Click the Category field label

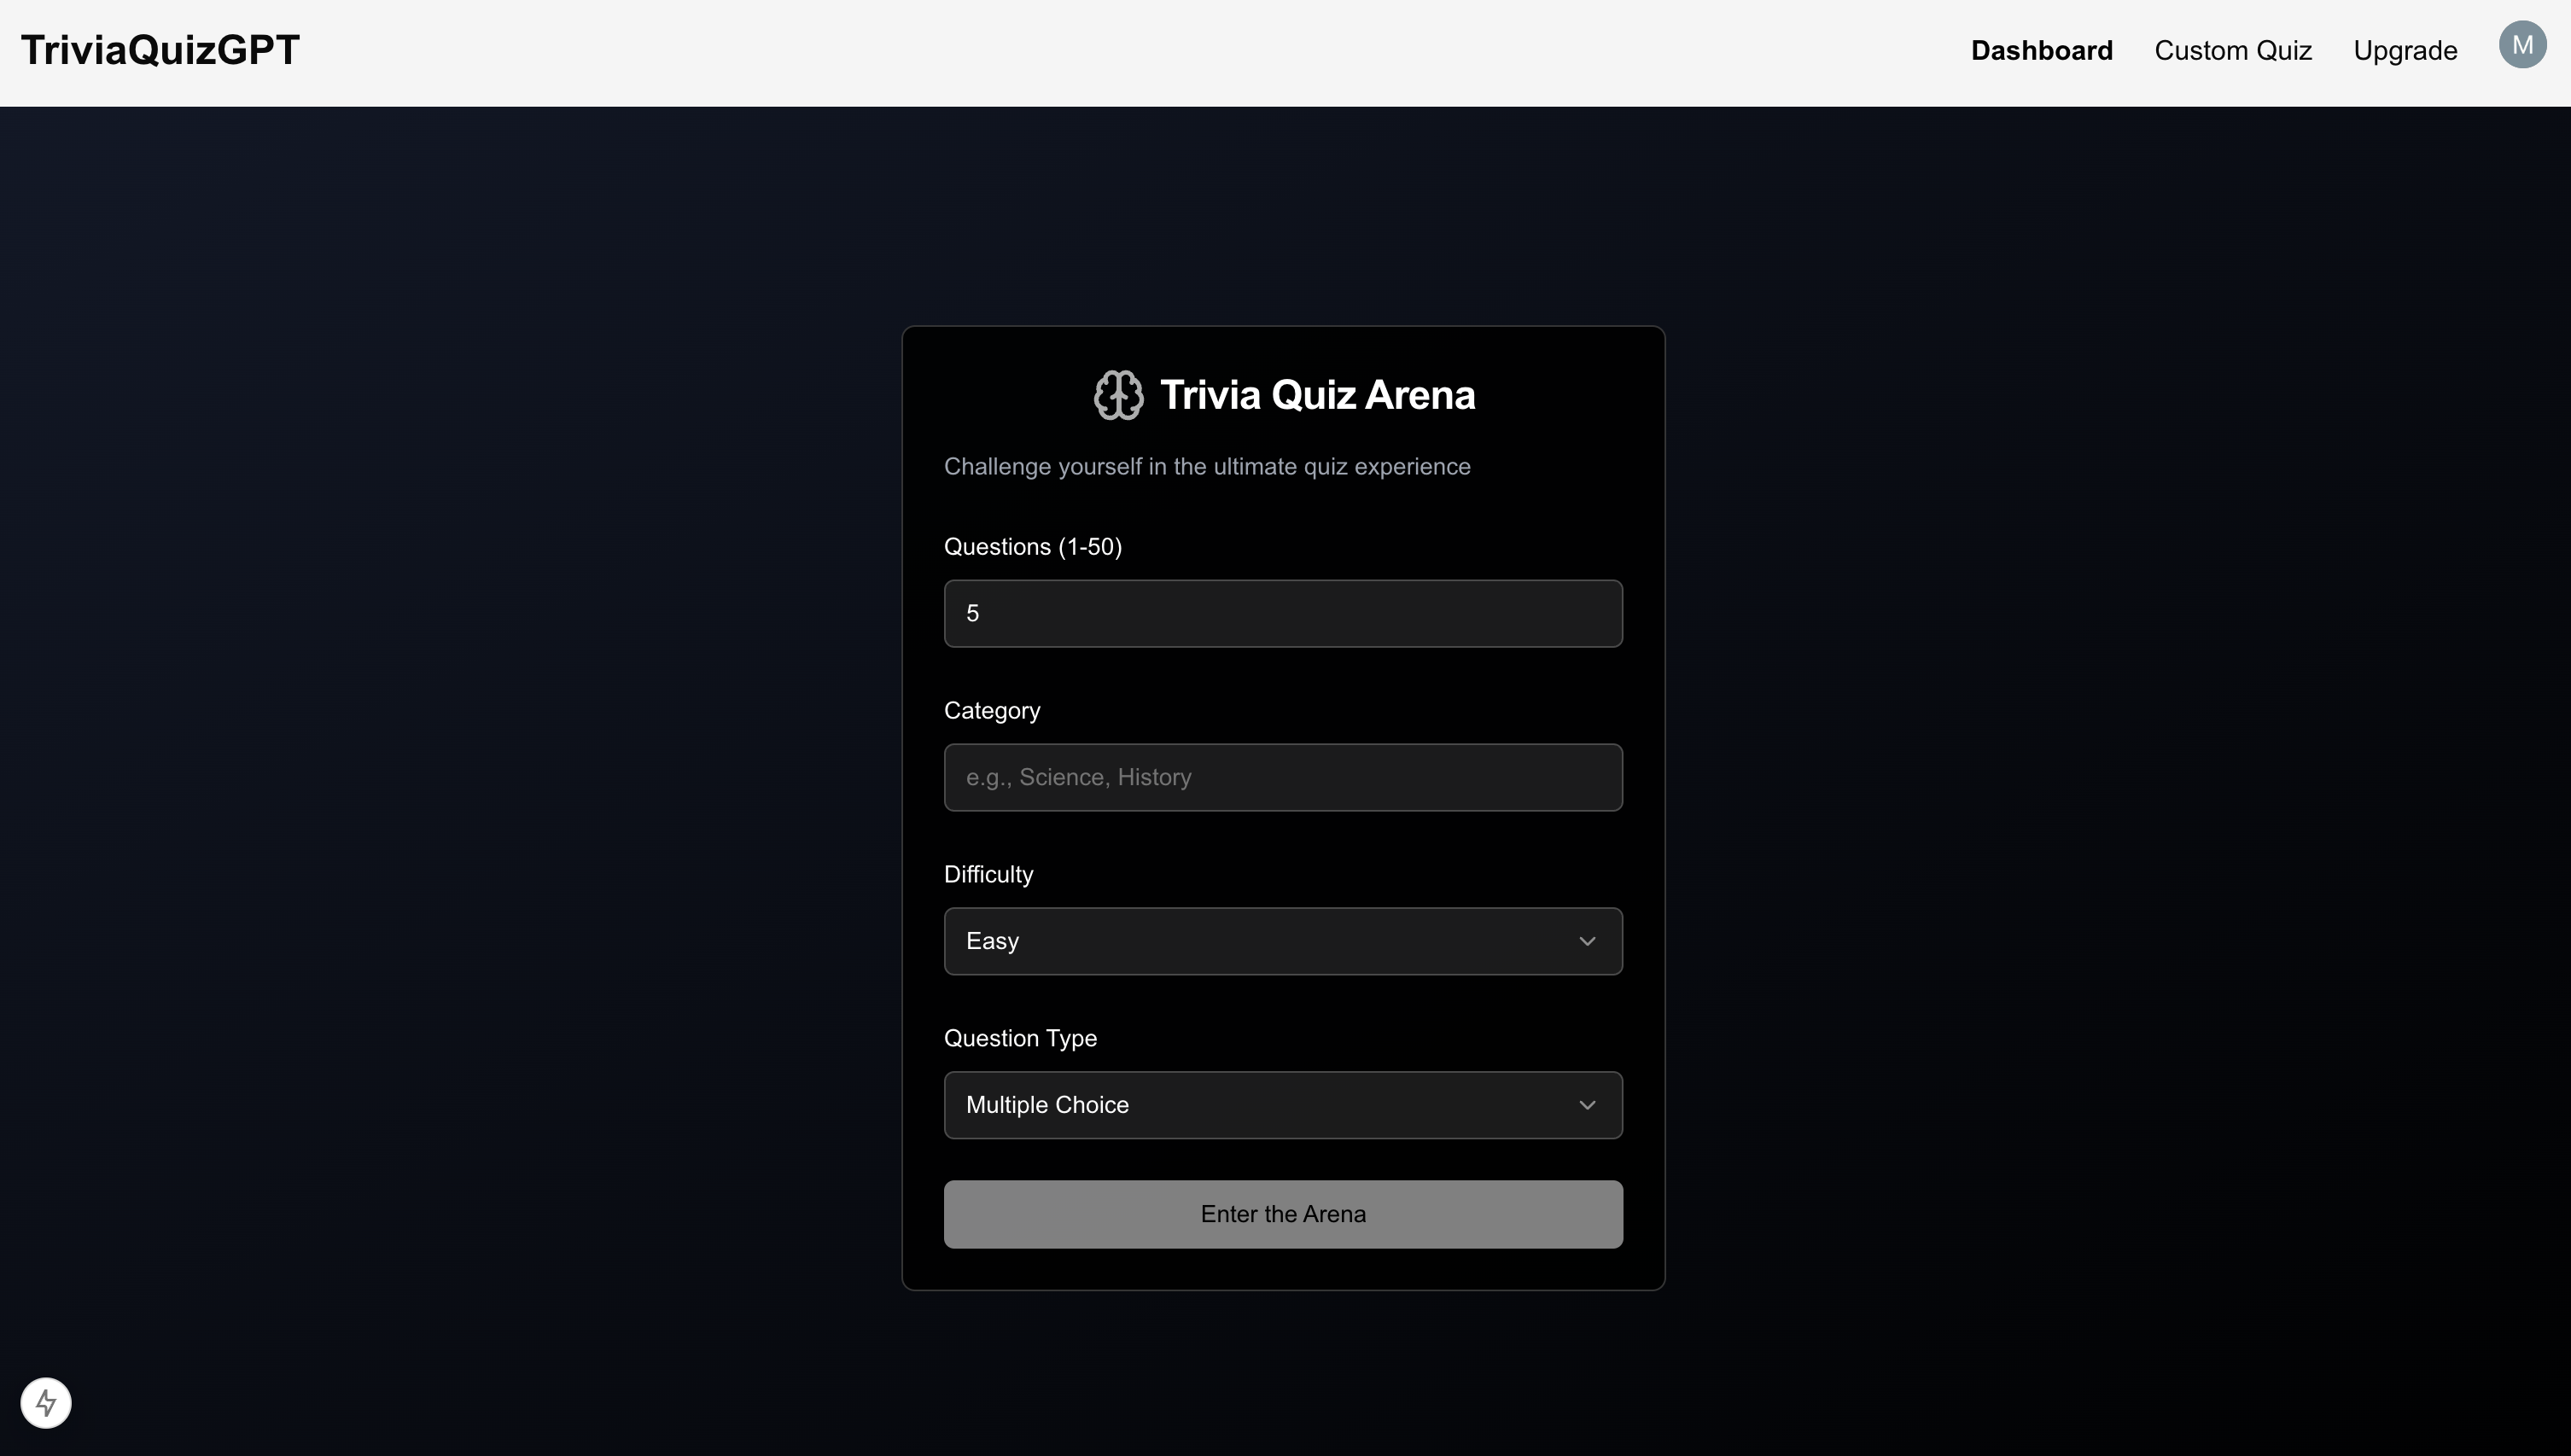coord(991,711)
